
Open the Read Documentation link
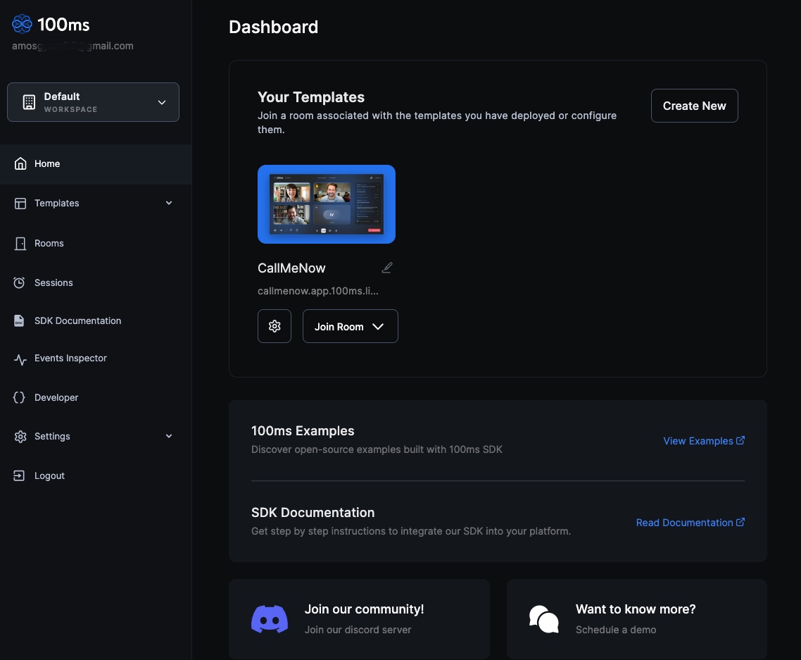point(690,523)
